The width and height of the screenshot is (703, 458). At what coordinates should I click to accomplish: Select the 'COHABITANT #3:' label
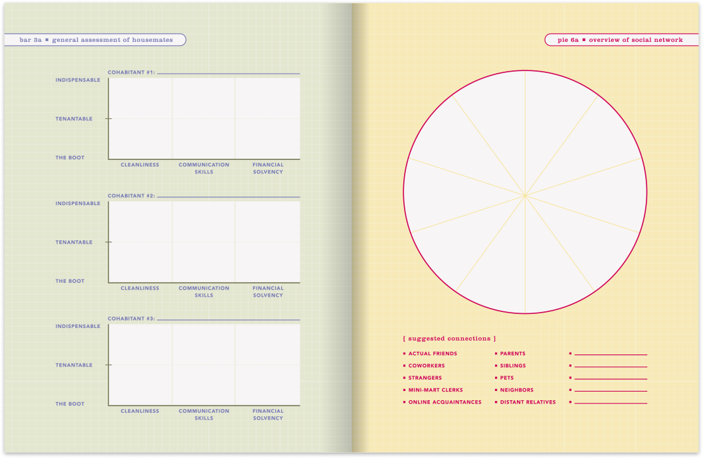point(132,319)
